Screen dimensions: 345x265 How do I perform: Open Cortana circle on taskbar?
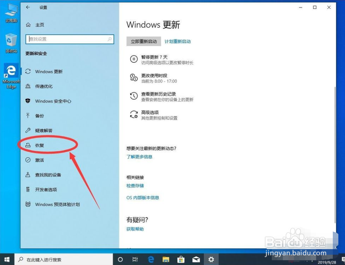tap(120, 259)
